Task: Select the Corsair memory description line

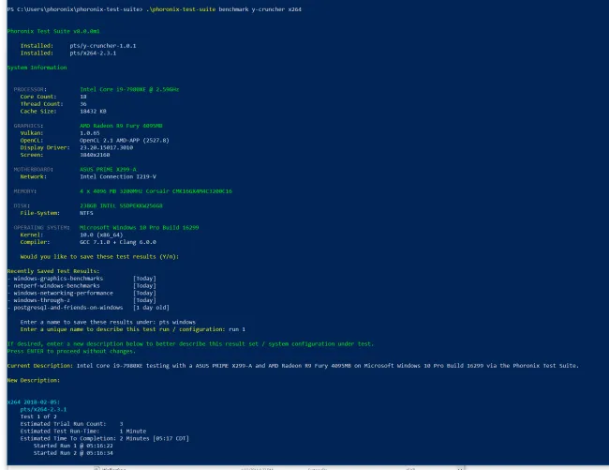Action: pyautogui.click(x=156, y=191)
